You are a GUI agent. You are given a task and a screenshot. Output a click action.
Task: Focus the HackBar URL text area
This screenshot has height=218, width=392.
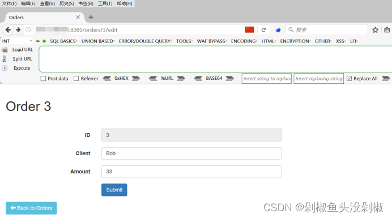pyautogui.click(x=215, y=59)
